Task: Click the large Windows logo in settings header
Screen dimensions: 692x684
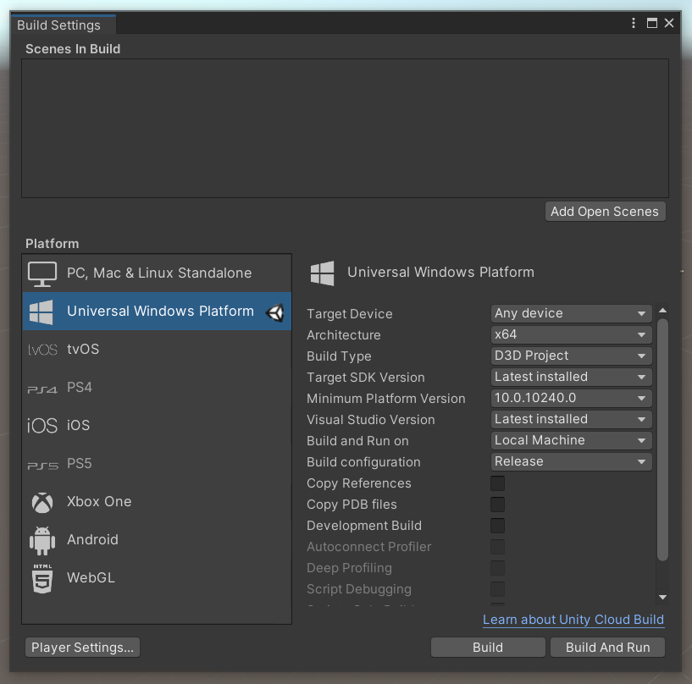Action: (322, 273)
